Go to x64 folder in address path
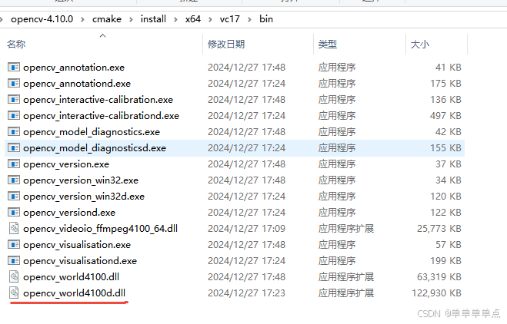This screenshot has width=507, height=324. coord(192,19)
